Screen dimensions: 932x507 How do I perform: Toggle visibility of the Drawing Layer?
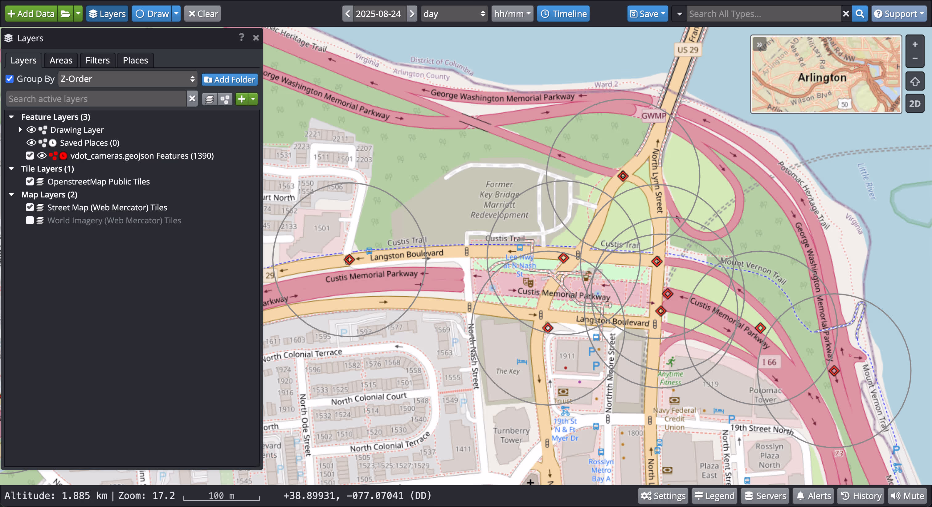click(x=31, y=130)
